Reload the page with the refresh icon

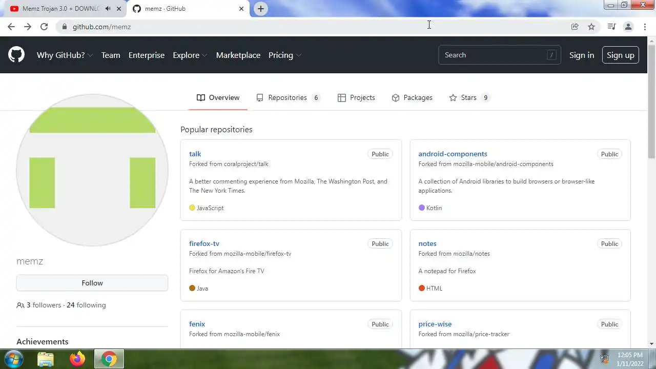click(x=44, y=27)
